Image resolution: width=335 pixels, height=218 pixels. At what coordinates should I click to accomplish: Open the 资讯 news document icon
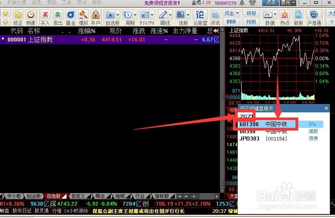click(x=215, y=17)
